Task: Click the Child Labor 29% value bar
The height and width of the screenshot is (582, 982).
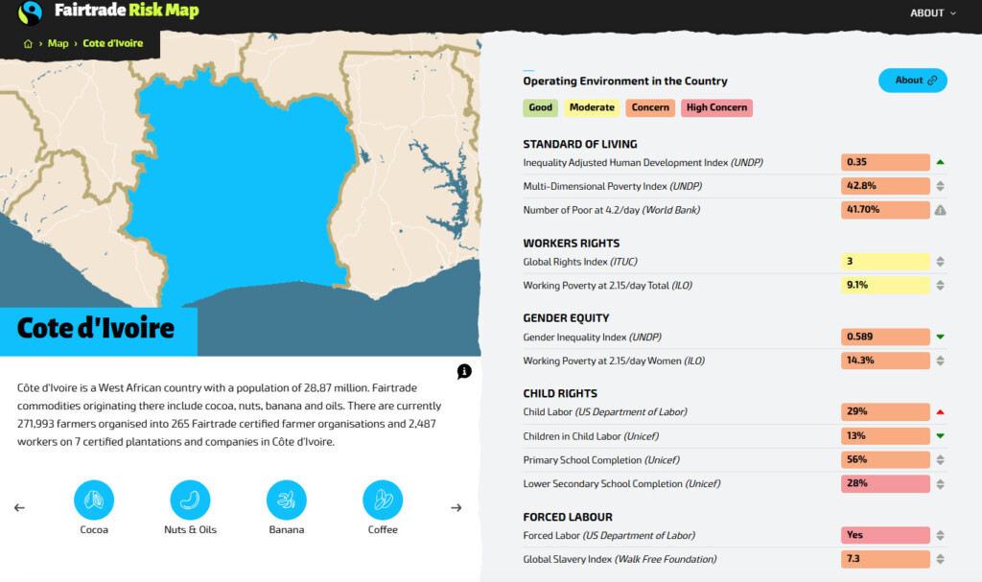Action: (x=885, y=412)
